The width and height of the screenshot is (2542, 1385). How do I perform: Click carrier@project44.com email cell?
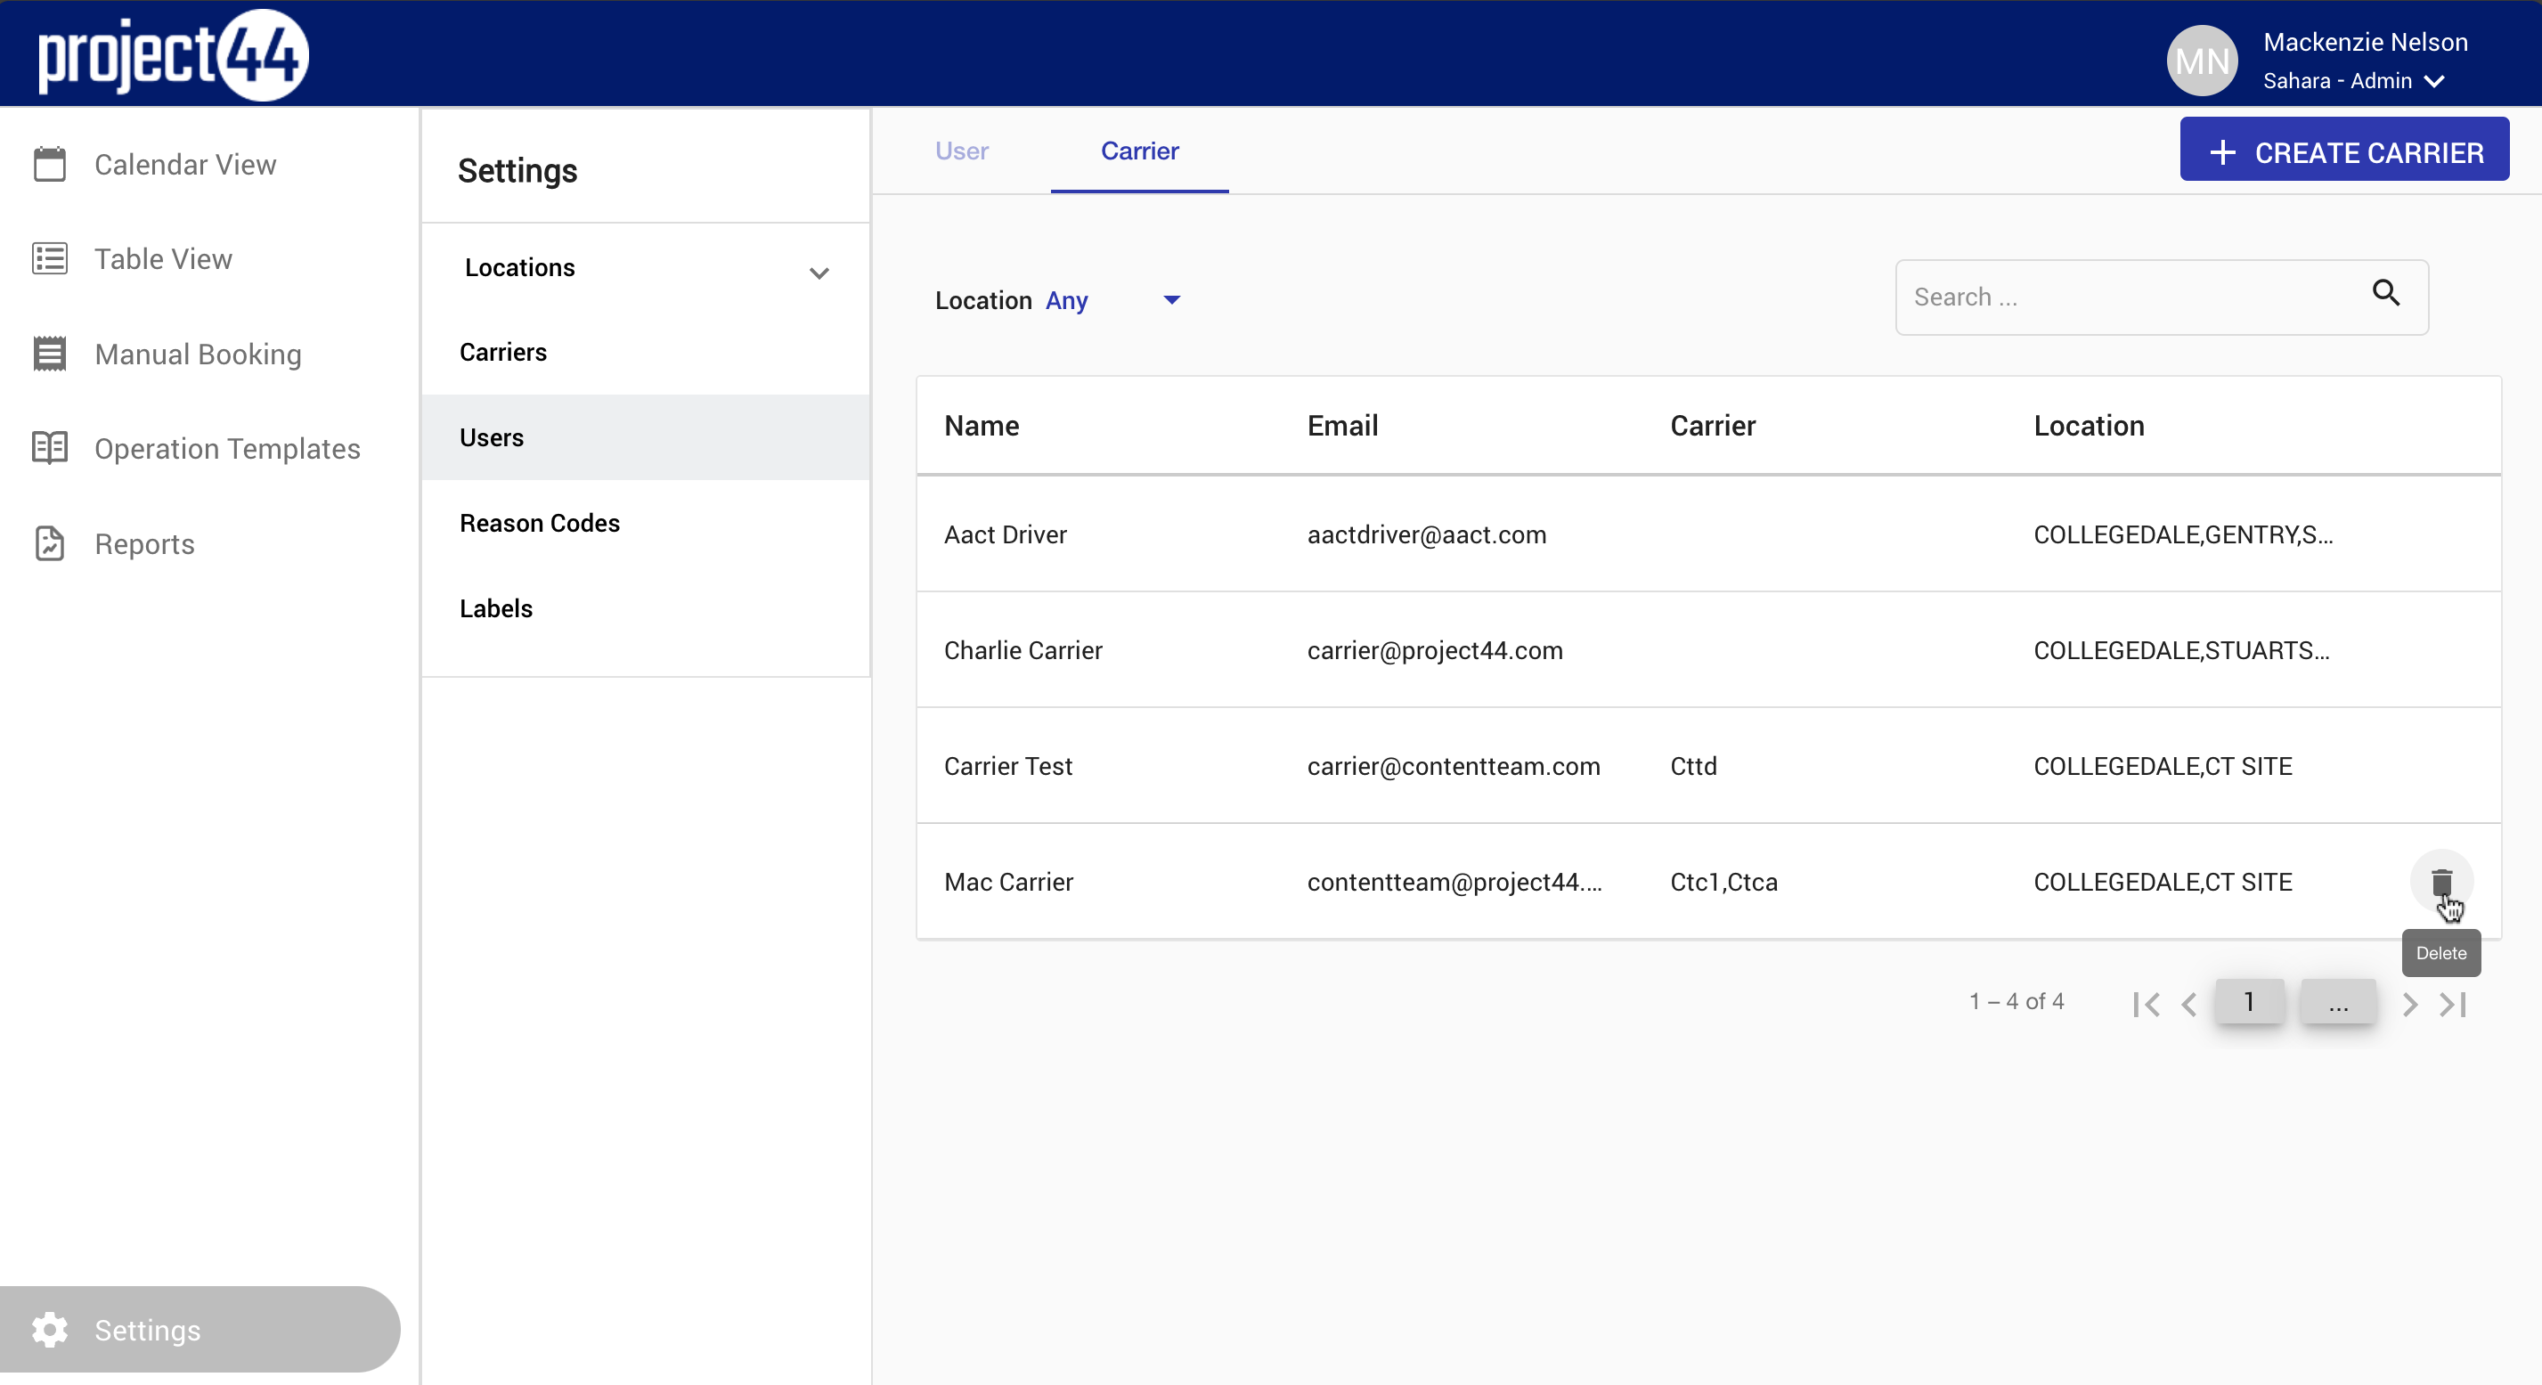[x=1435, y=650]
